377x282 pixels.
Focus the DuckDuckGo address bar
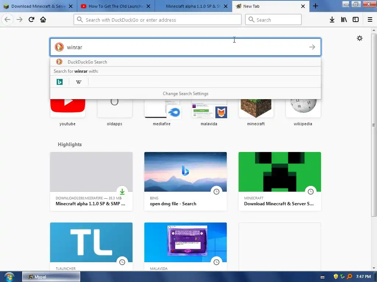point(158,20)
